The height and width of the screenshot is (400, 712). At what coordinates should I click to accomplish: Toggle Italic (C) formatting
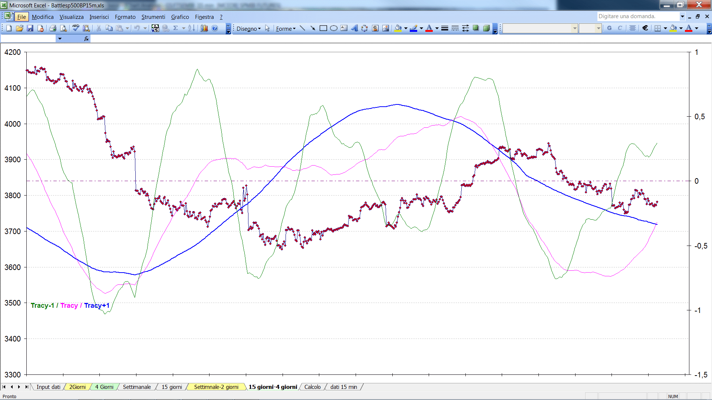[x=620, y=28]
